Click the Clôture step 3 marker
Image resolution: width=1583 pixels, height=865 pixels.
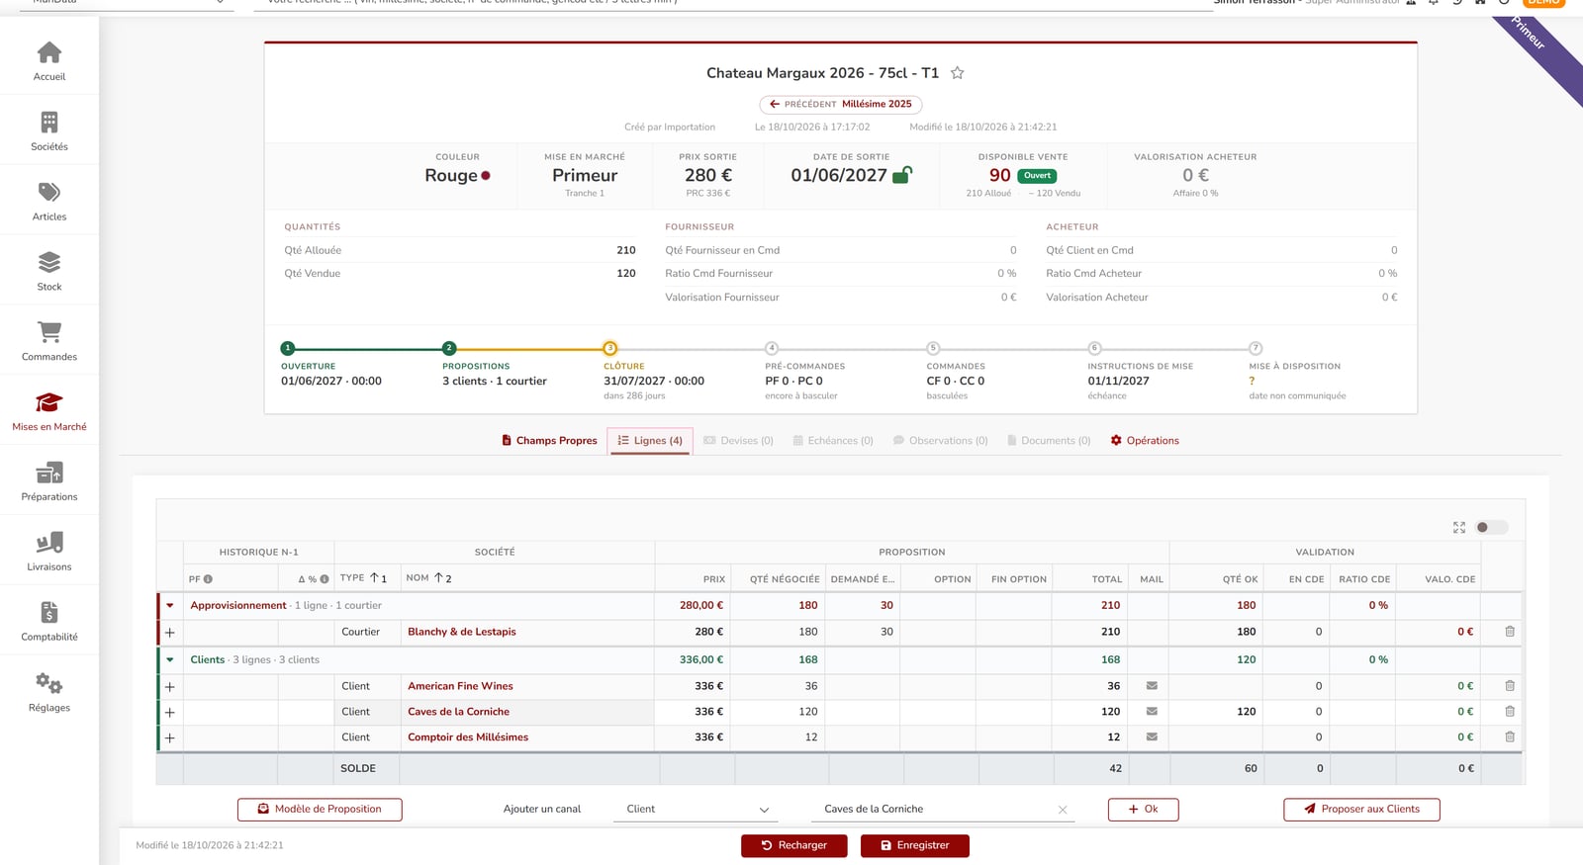tap(610, 348)
